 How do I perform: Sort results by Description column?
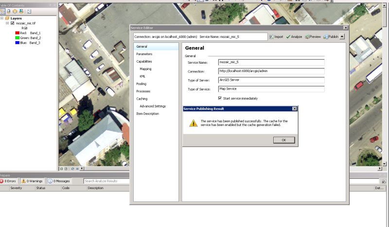pyautogui.click(x=95, y=188)
